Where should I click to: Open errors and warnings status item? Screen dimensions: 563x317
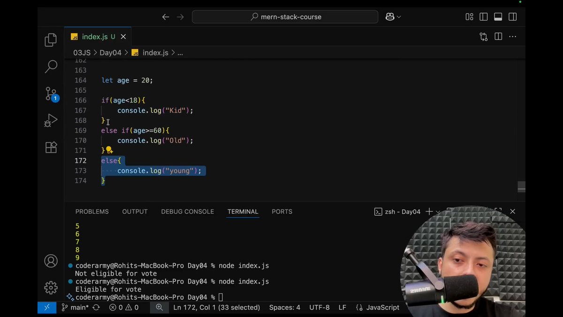(124, 308)
